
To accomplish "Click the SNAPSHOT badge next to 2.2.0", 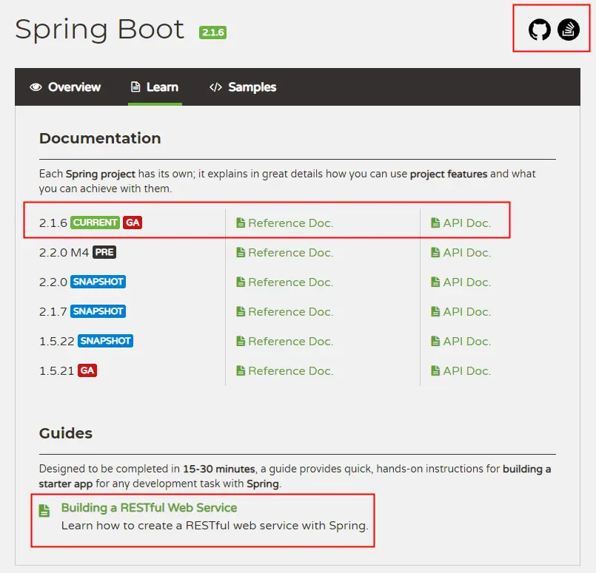I will 98,282.
